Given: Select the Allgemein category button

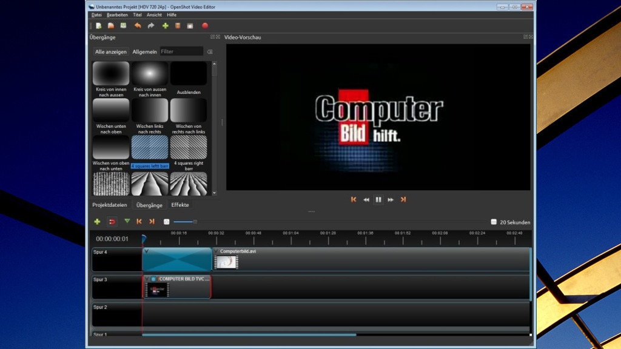Looking at the screenshot, I should (x=144, y=52).
